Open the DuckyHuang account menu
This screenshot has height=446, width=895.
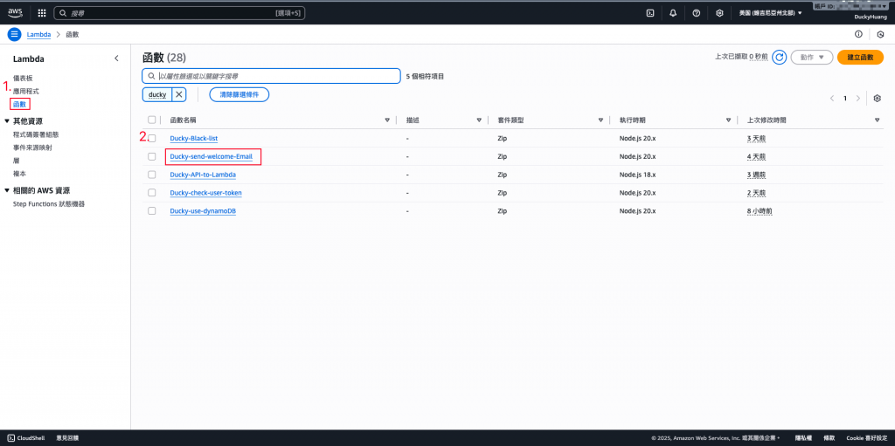point(870,17)
